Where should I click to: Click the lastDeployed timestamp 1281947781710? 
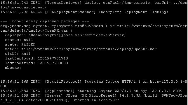click(53, 58)
